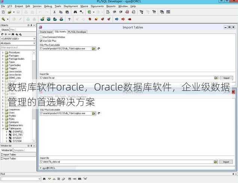
Task: Toggle the pin on the Window list header
Action: tap(31, 146)
